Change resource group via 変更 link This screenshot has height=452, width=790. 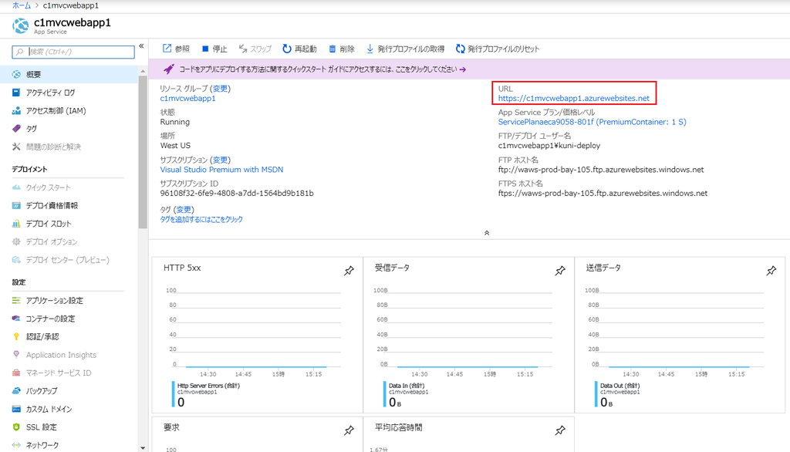[220, 89]
